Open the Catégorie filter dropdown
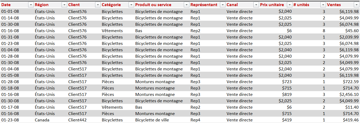Viewport: 361px width, 123px height. (131, 5)
